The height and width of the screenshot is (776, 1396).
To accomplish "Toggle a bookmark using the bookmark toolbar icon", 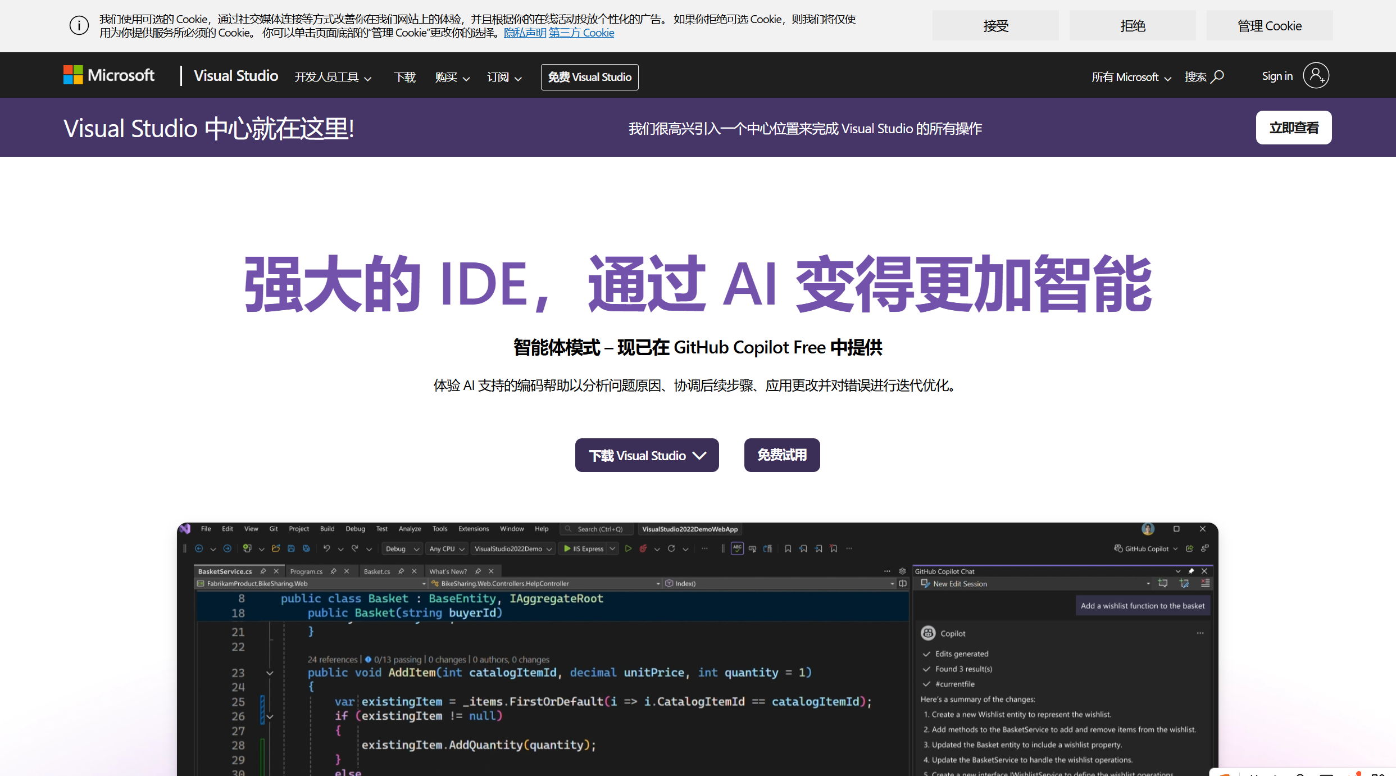I will tap(788, 548).
